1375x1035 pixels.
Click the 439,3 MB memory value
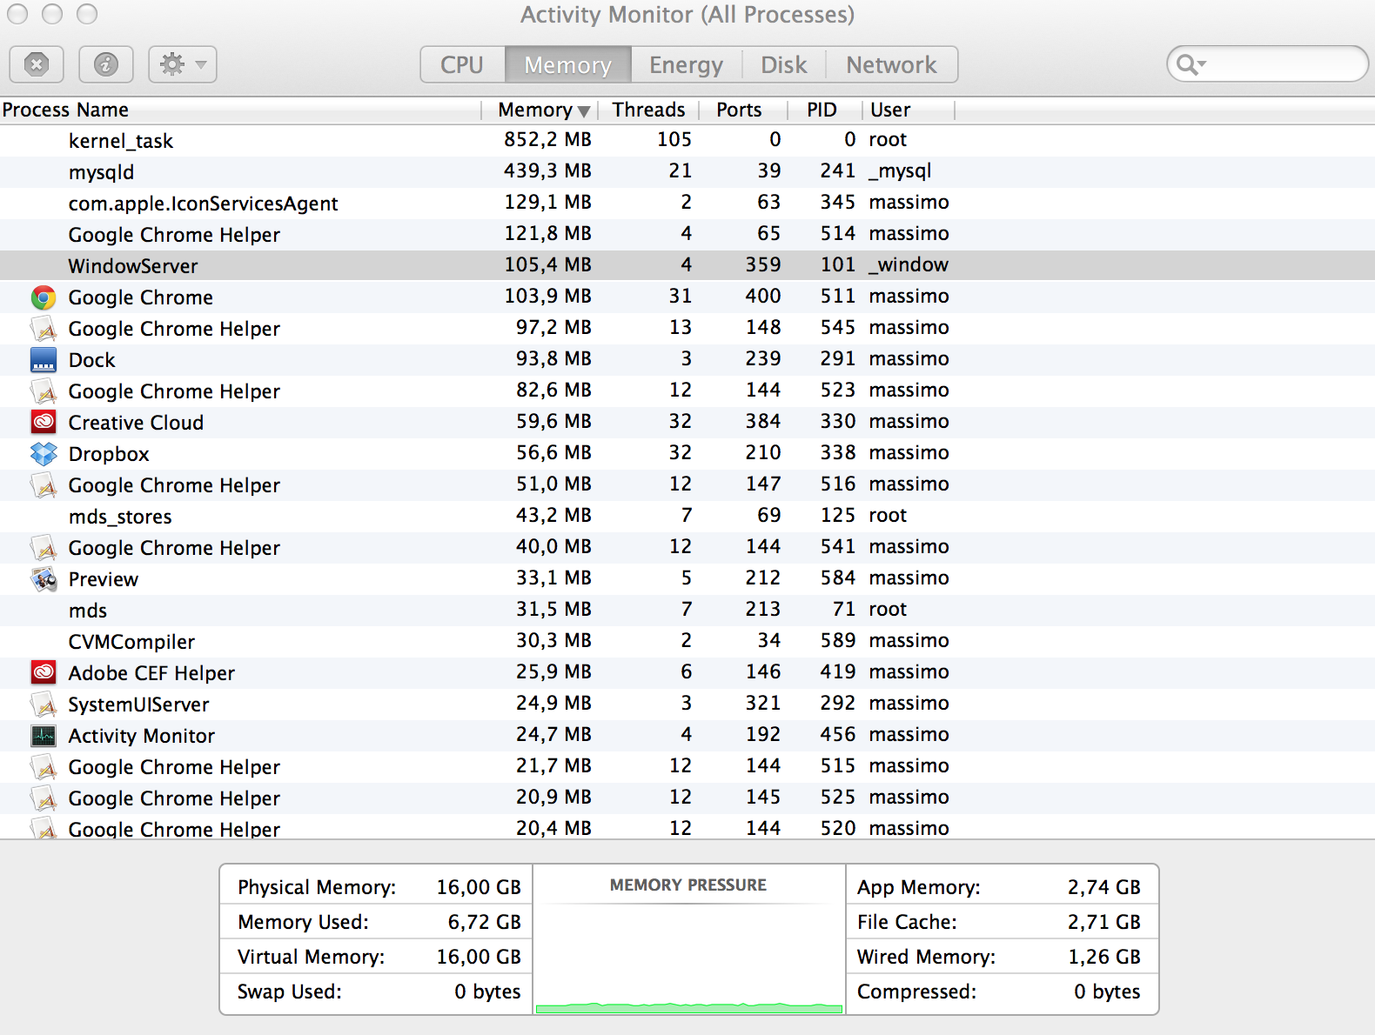[x=547, y=171]
